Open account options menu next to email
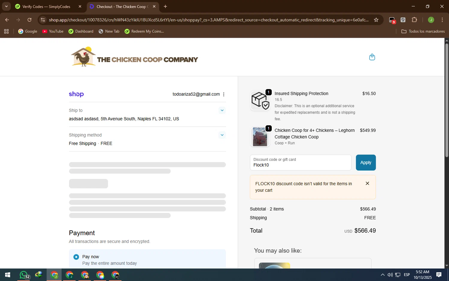The width and height of the screenshot is (449, 281). (224, 94)
